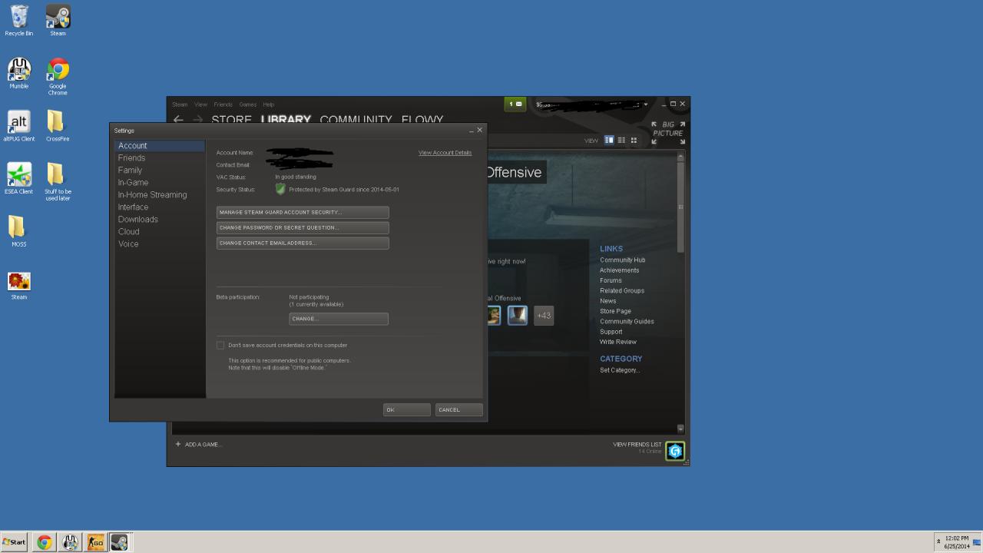The height and width of the screenshot is (553, 983).
Task: Open Google Chrome from the desktop
Action: tap(57, 69)
